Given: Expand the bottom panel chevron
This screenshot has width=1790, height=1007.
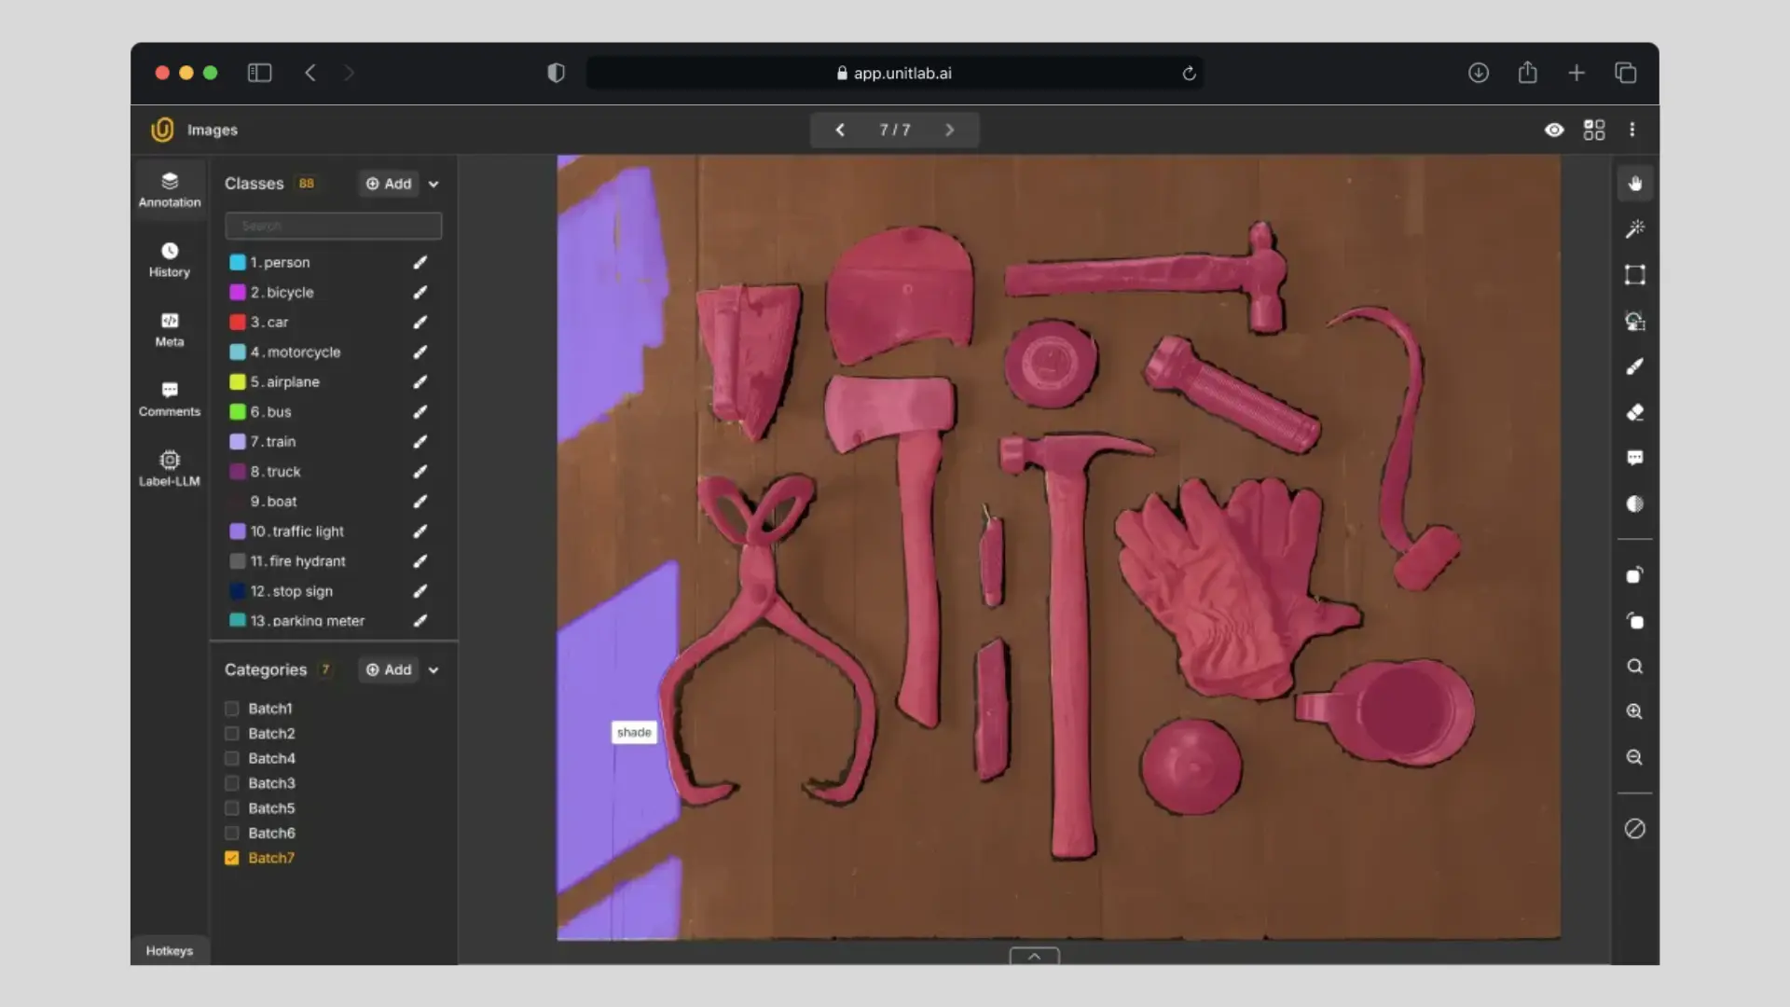Looking at the screenshot, I should pyautogui.click(x=1034, y=956).
